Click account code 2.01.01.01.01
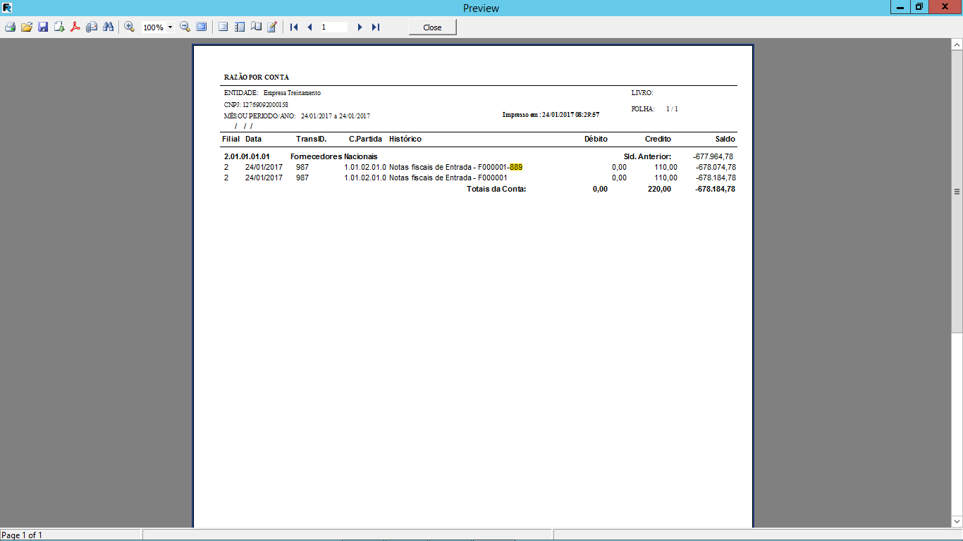Viewport: 963px width, 541px height. (x=247, y=156)
